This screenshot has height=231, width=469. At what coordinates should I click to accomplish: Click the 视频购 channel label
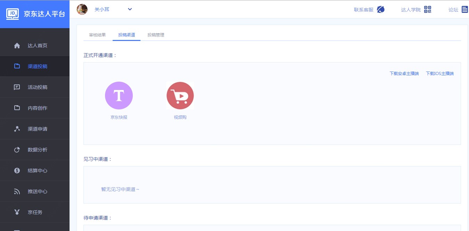[180, 117]
